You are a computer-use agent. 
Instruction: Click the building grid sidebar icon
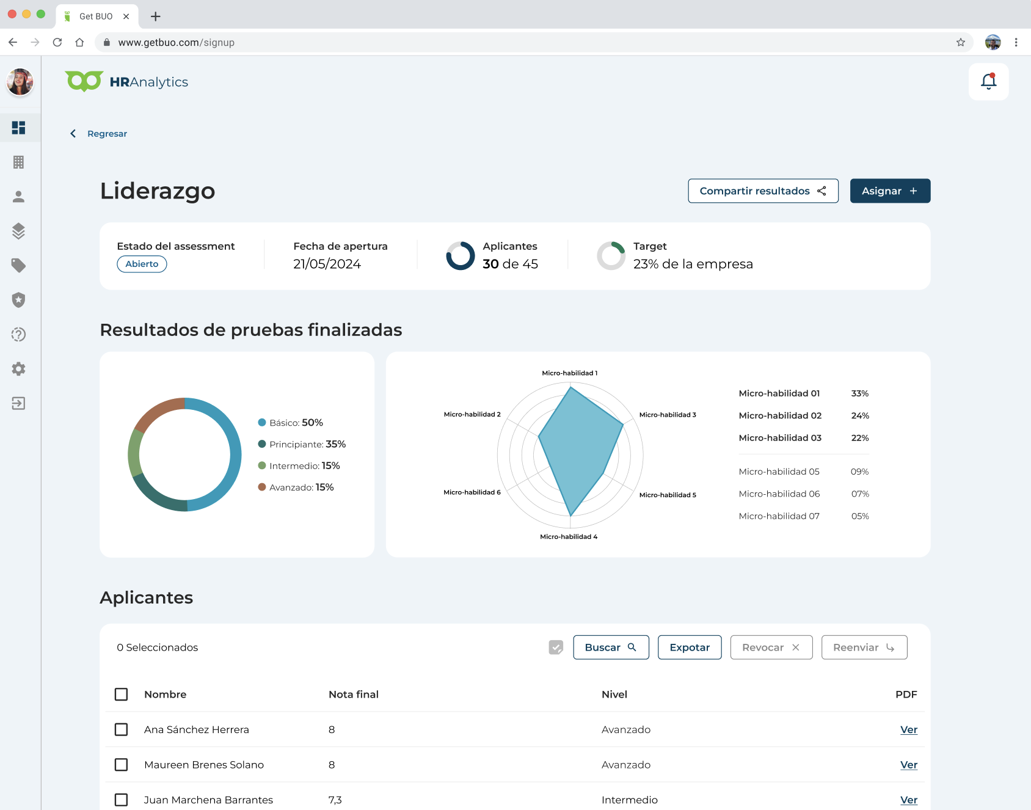pyautogui.click(x=19, y=162)
